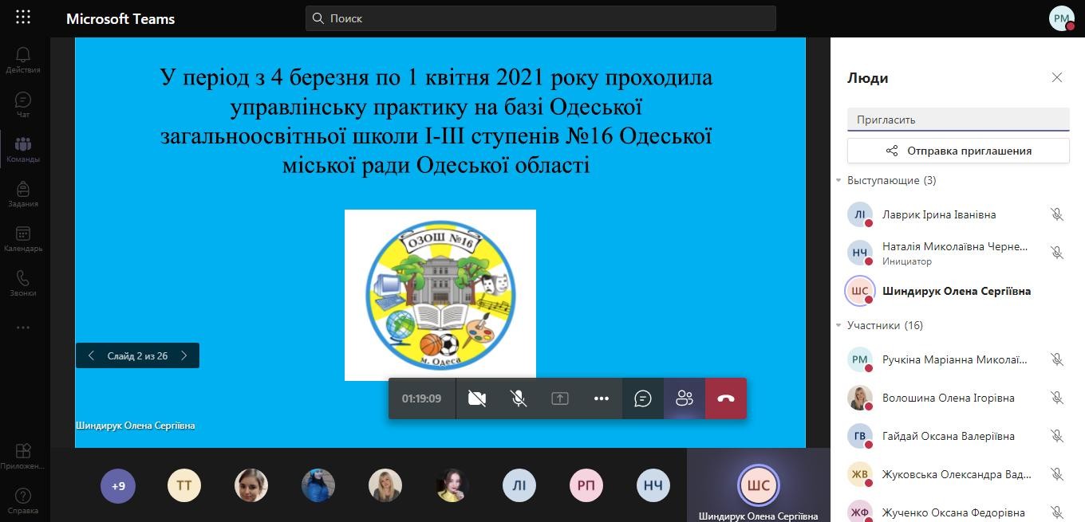Viewport: 1085px width, 522px height.
Task: Click the +9 overflow participants bubble
Action: [118, 485]
